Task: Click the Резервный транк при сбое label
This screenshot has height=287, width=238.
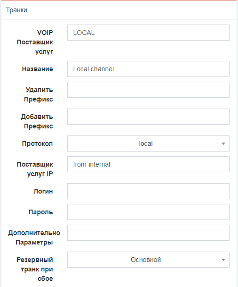Action: (35, 269)
